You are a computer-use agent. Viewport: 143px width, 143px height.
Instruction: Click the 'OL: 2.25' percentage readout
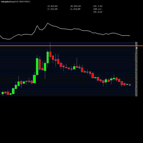(x=98, y=12)
